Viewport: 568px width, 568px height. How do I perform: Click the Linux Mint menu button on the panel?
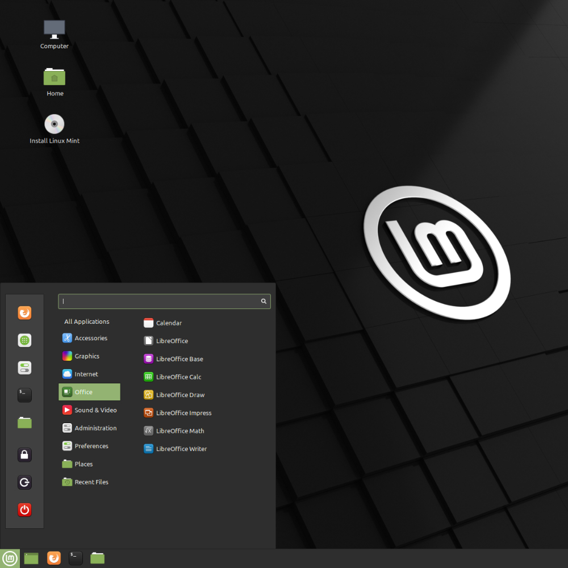10,558
